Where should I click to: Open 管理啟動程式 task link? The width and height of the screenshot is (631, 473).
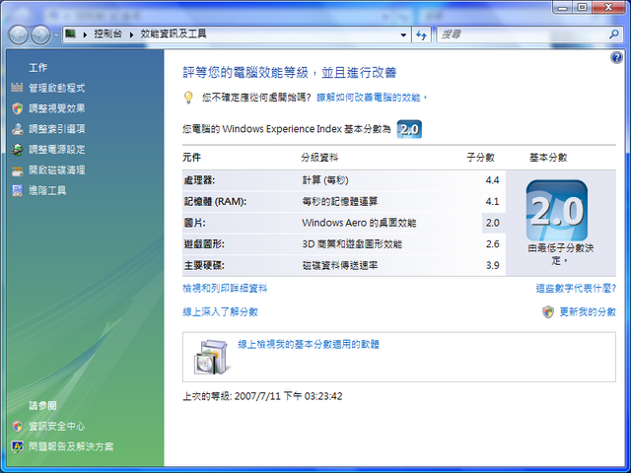57,88
